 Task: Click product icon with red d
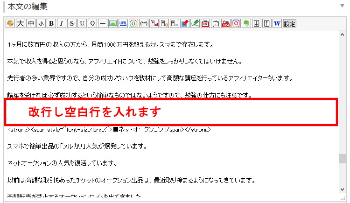[x=154, y=23]
